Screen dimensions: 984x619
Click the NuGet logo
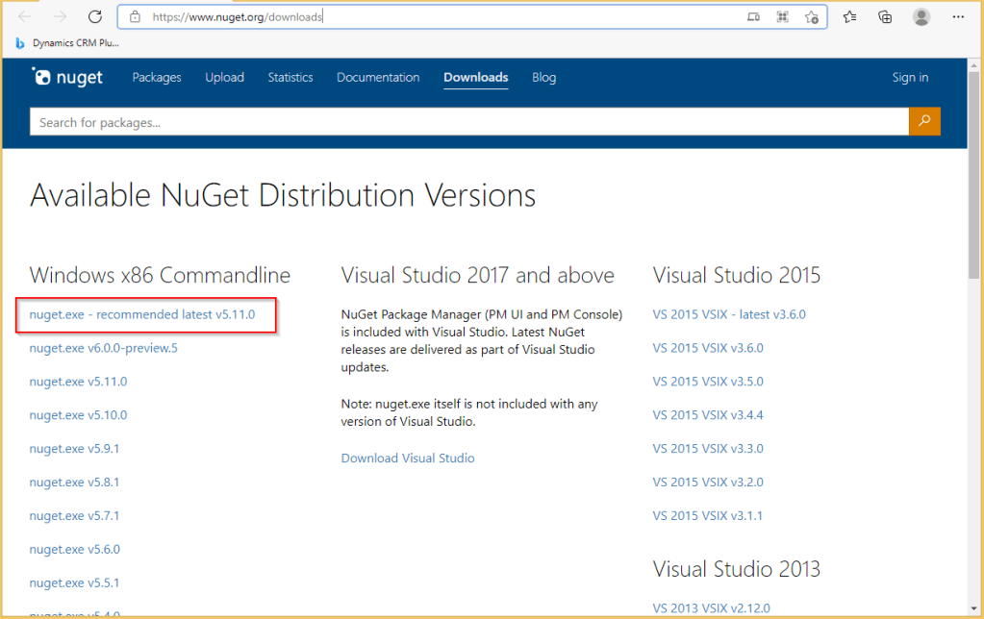(67, 78)
